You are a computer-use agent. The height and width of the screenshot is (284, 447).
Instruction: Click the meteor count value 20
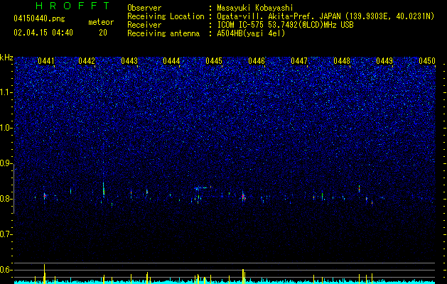(x=103, y=33)
